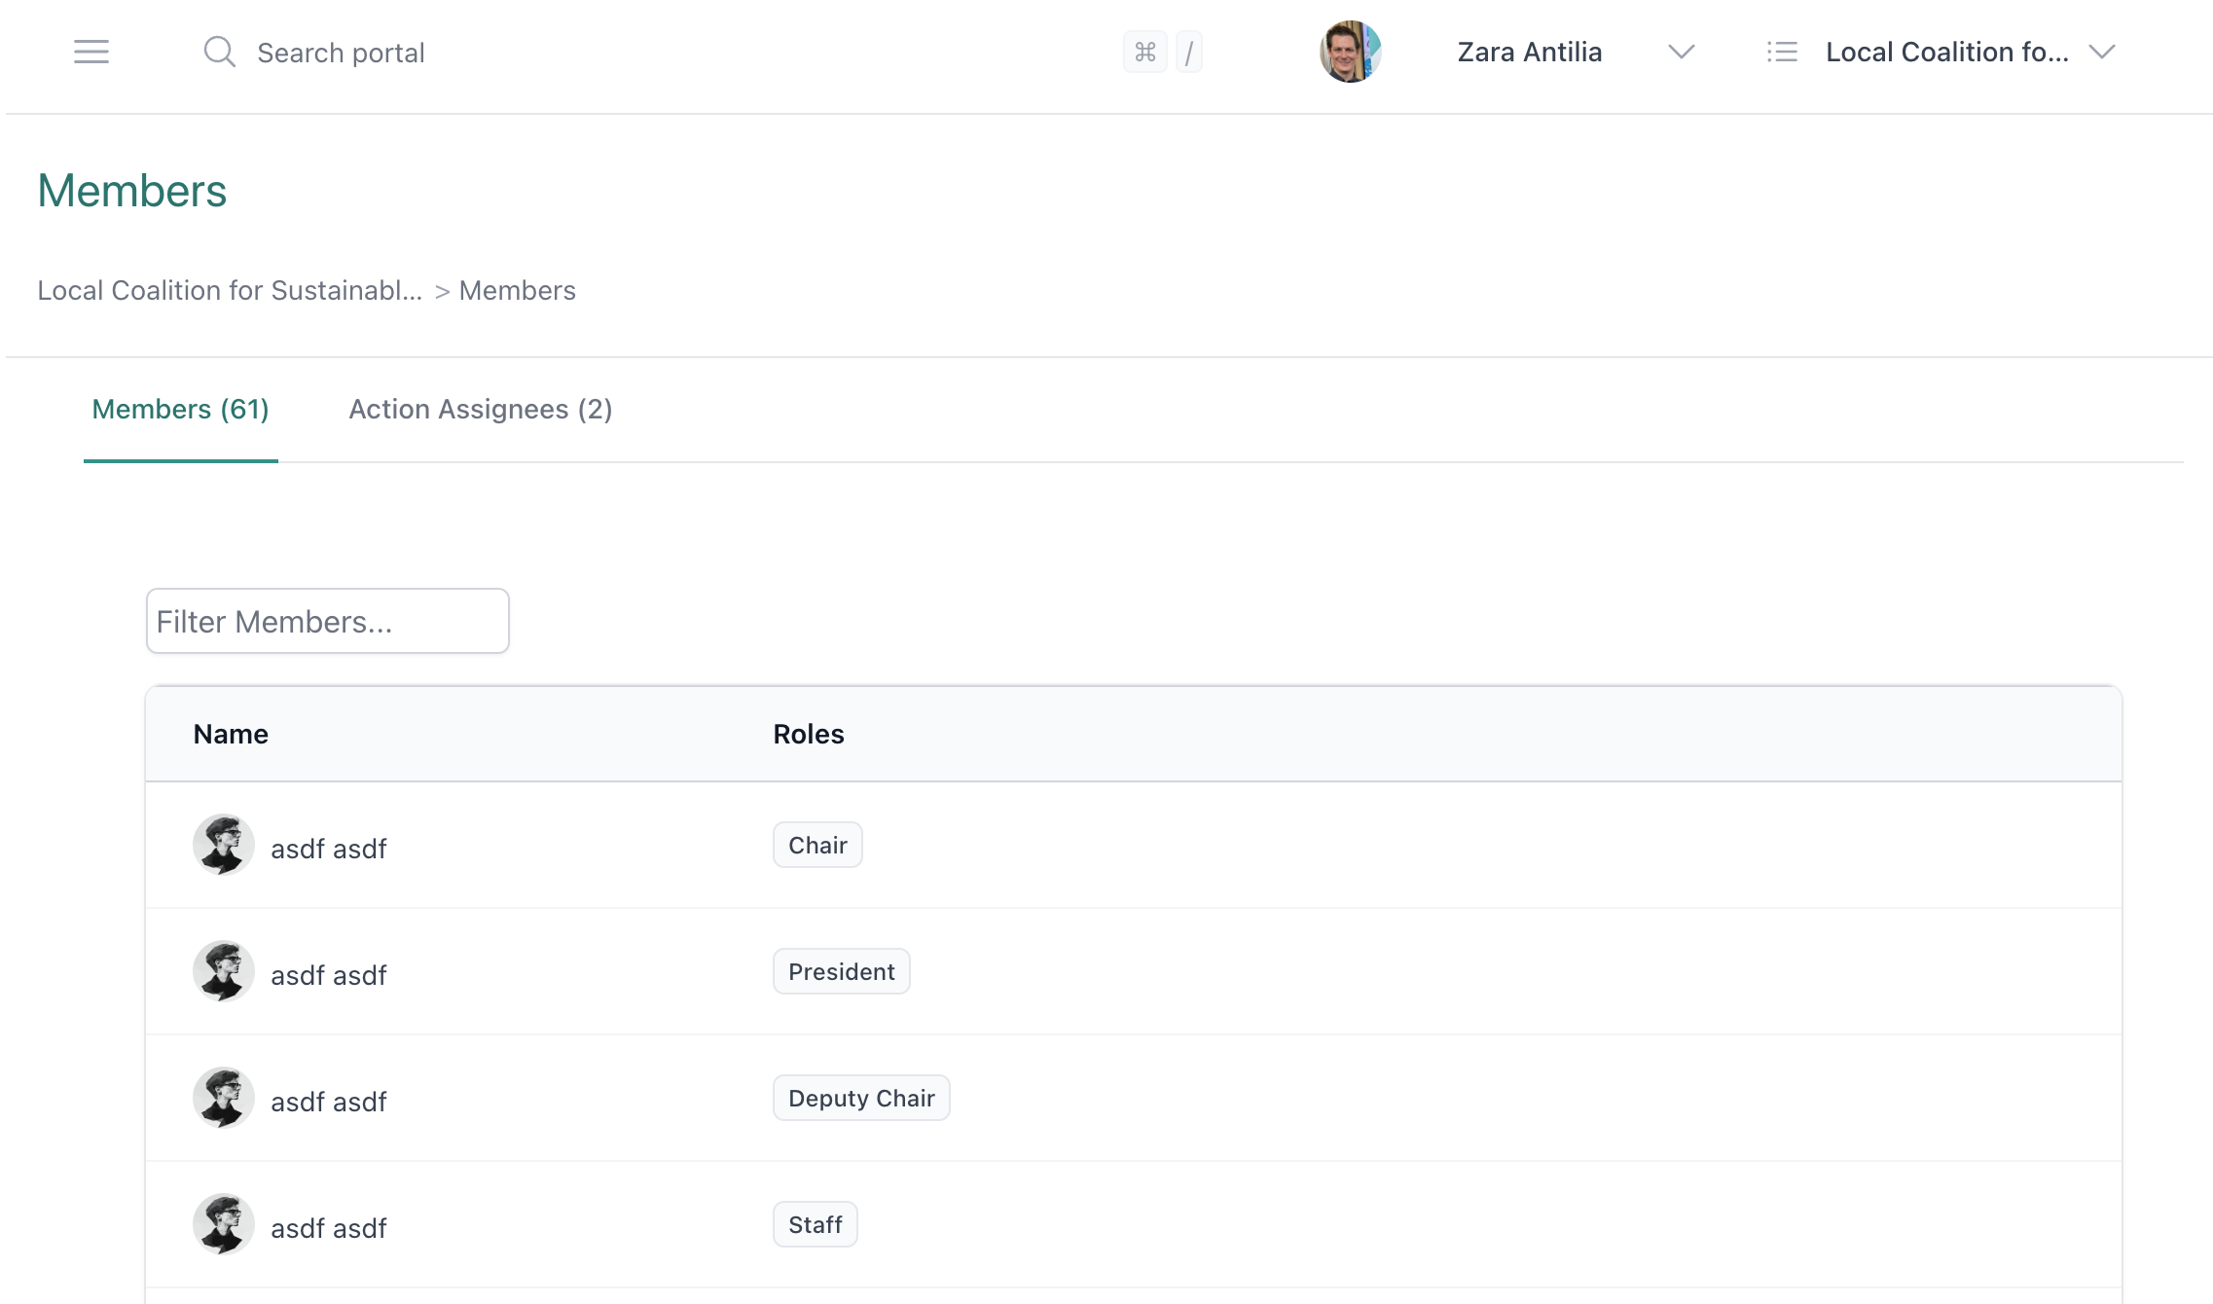
Task: Sort the table by Name column
Action: (231, 734)
